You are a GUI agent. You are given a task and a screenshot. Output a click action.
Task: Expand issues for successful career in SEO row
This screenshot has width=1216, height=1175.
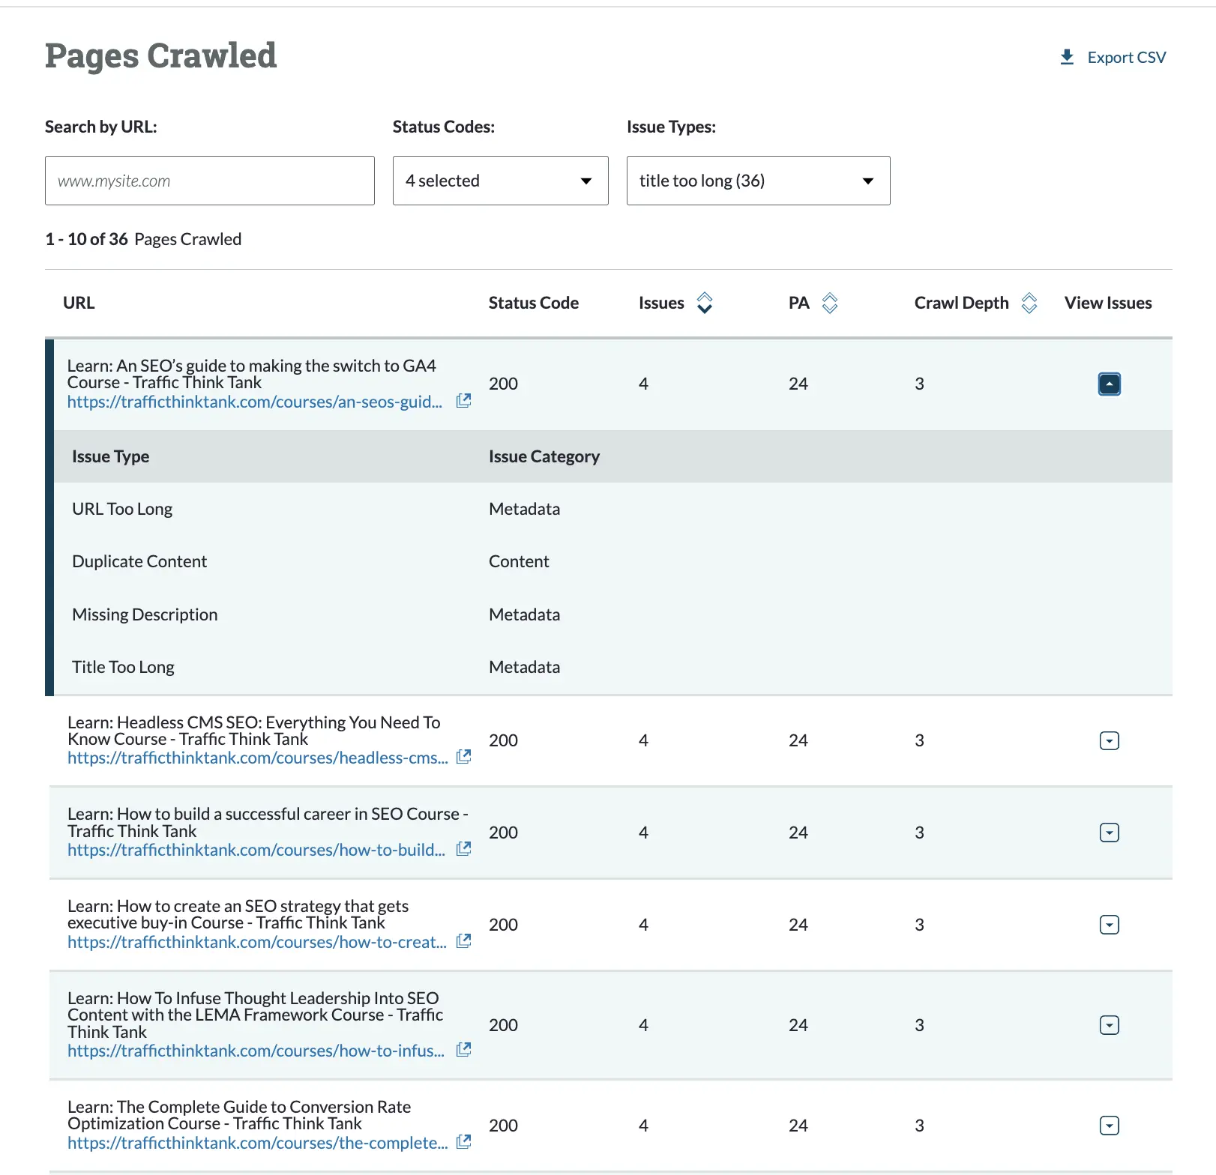click(x=1109, y=832)
